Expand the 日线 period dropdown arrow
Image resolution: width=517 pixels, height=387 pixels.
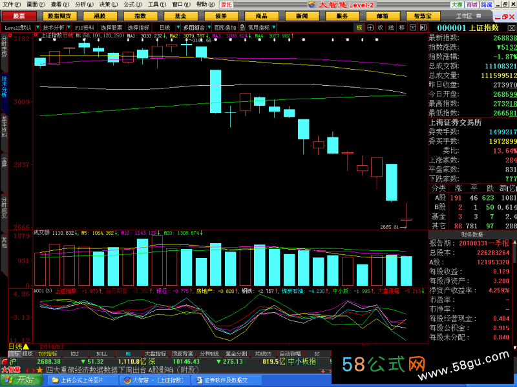178,27
